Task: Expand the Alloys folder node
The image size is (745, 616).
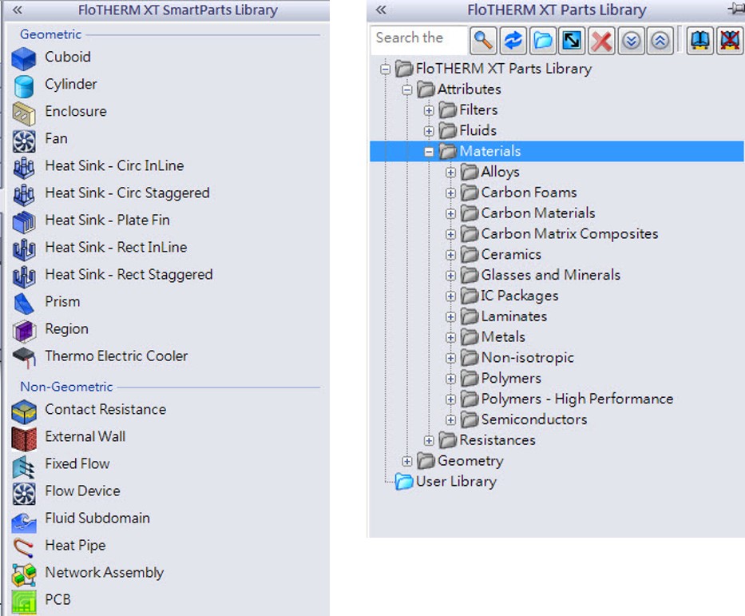Action: (451, 172)
